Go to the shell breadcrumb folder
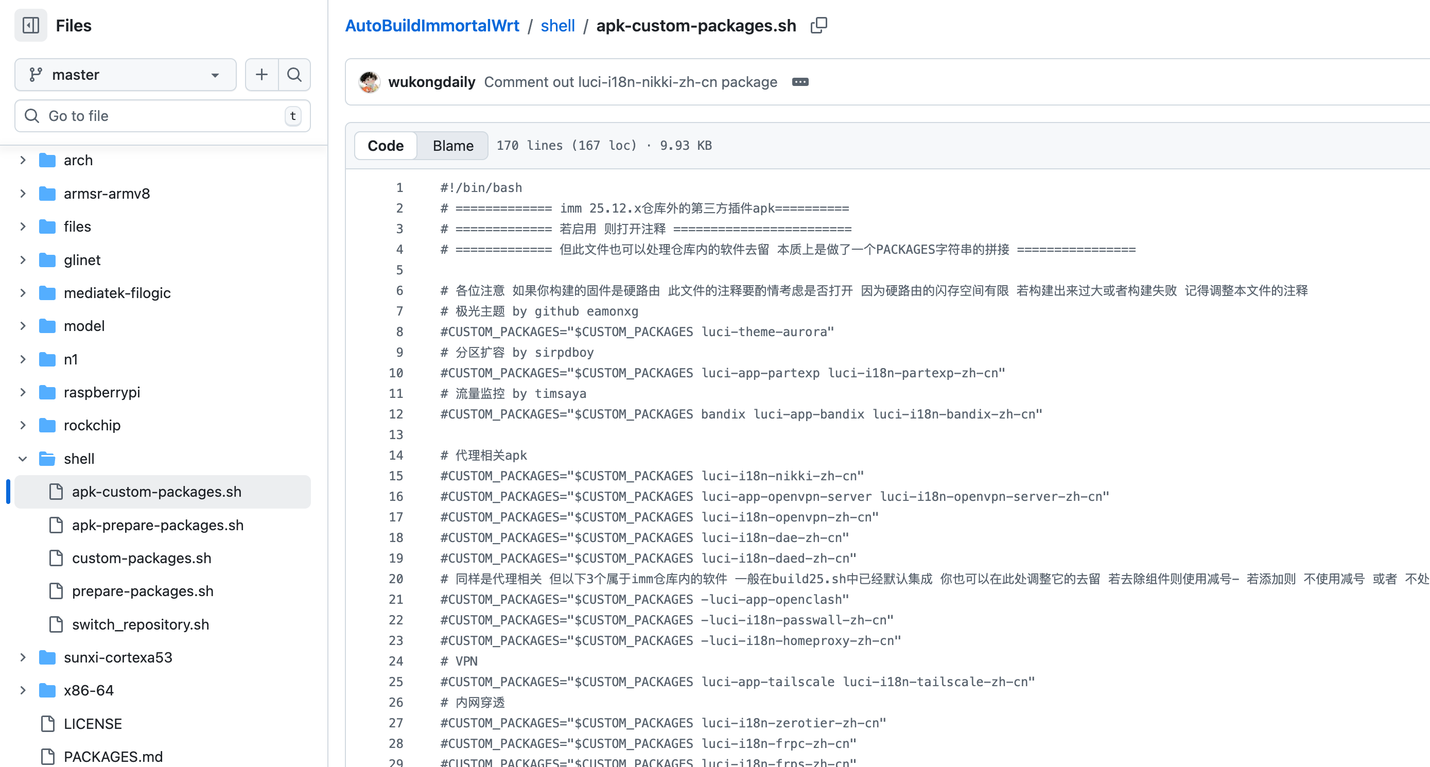This screenshot has width=1430, height=767. point(557,26)
